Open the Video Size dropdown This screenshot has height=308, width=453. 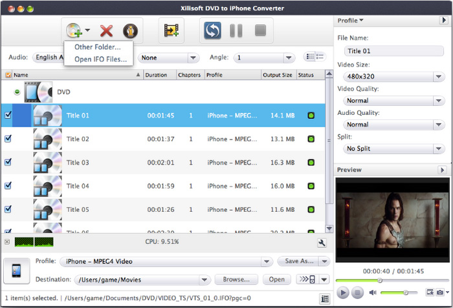pos(393,77)
